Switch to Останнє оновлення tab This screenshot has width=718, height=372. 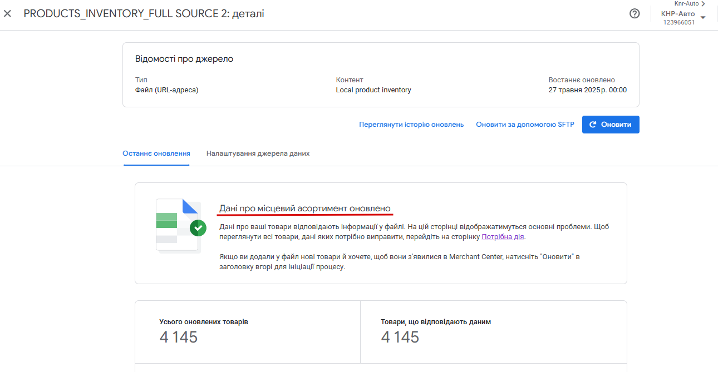tap(156, 153)
